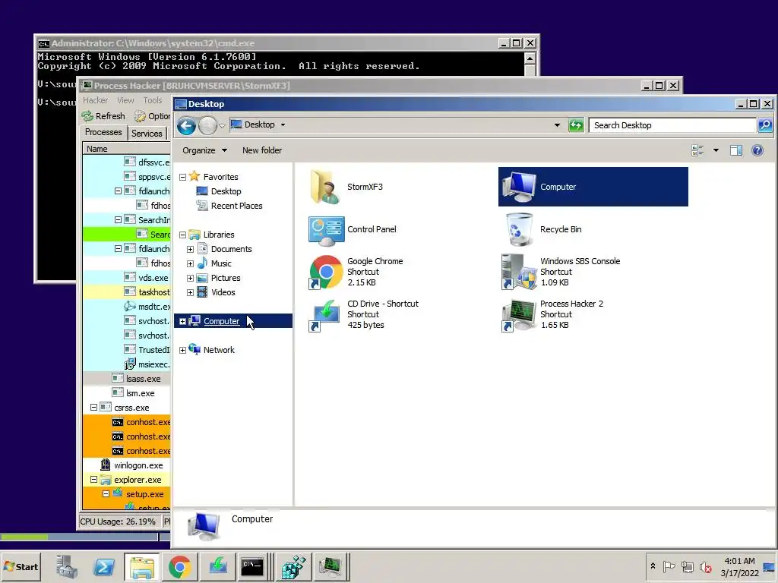778x583 pixels.
Task: Open the address bar history dropdown
Action: point(557,125)
